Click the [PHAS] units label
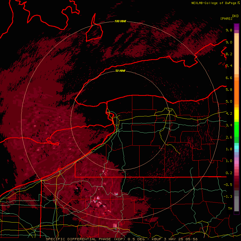 [226, 19]
